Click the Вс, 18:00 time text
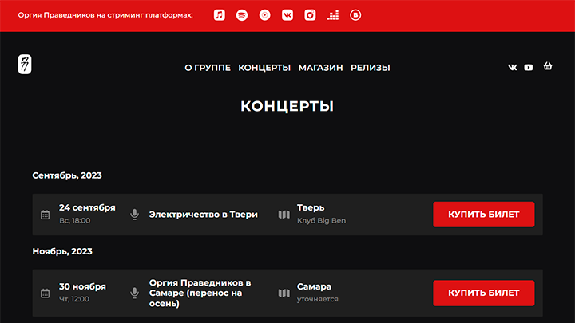This screenshot has width=575, height=323. (x=75, y=220)
